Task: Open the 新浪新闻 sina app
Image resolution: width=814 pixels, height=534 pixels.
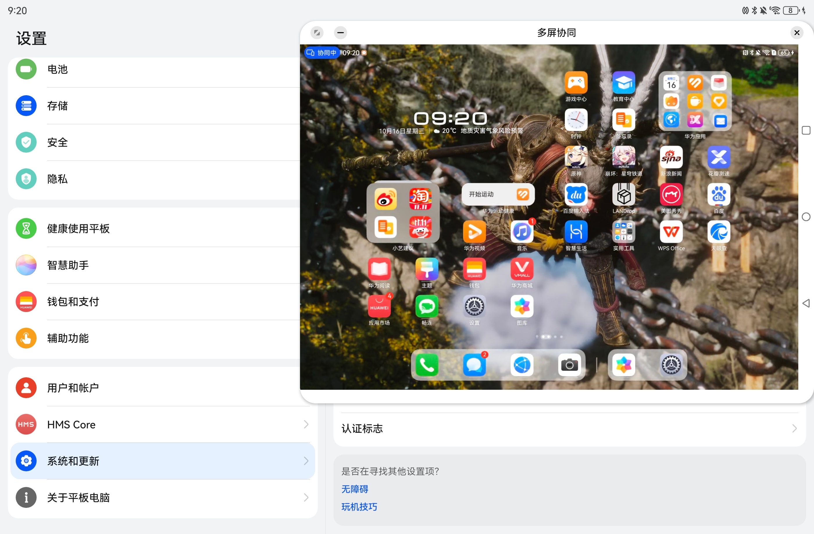Action: [x=671, y=157]
